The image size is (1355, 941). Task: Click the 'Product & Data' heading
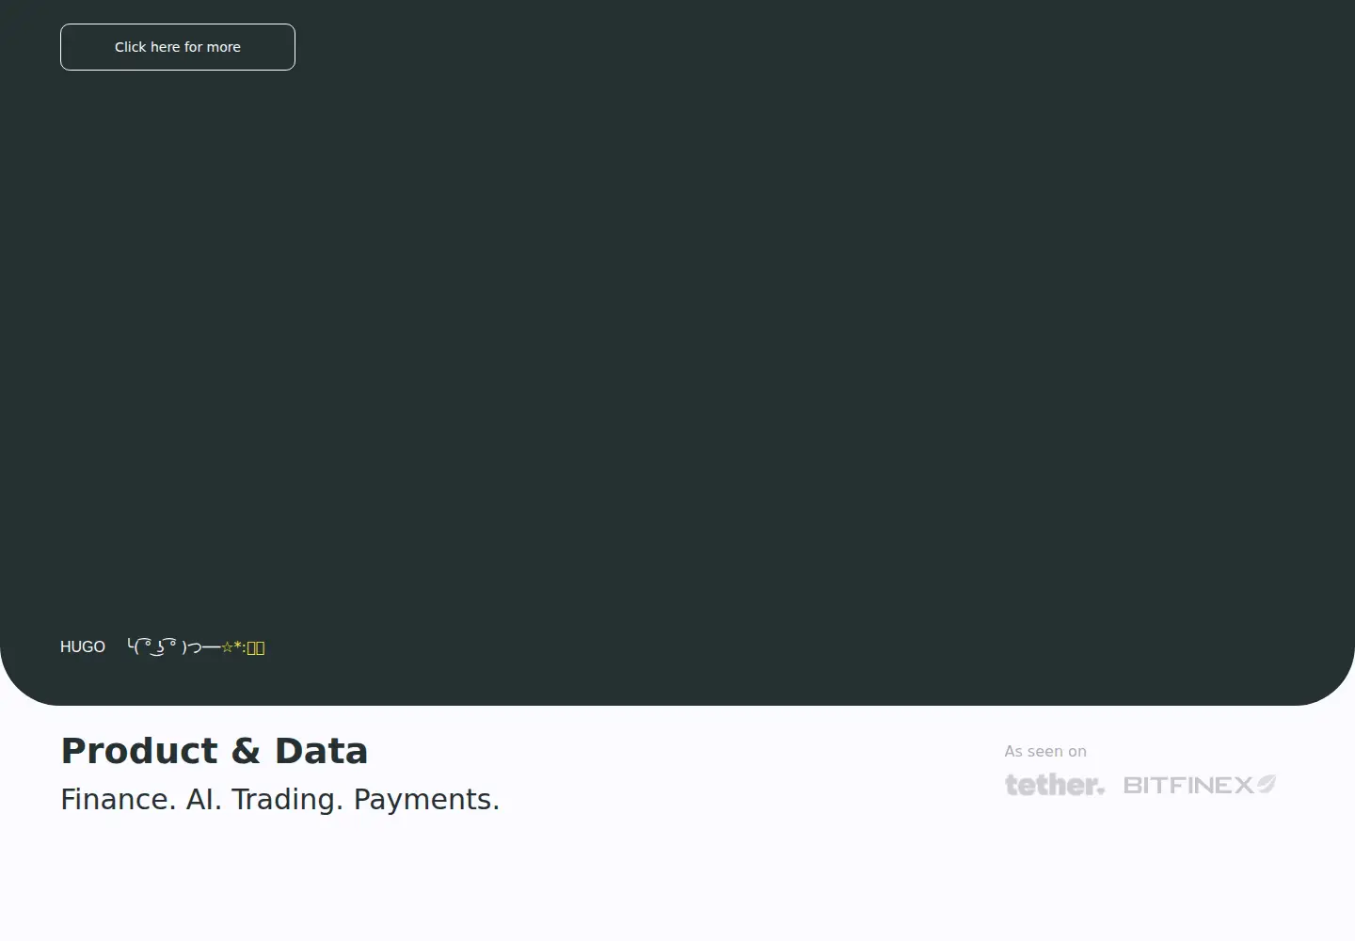(215, 751)
